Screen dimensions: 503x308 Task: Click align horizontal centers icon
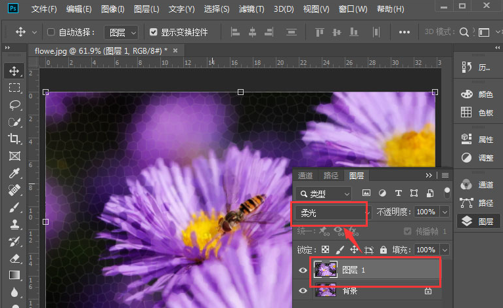click(252, 31)
